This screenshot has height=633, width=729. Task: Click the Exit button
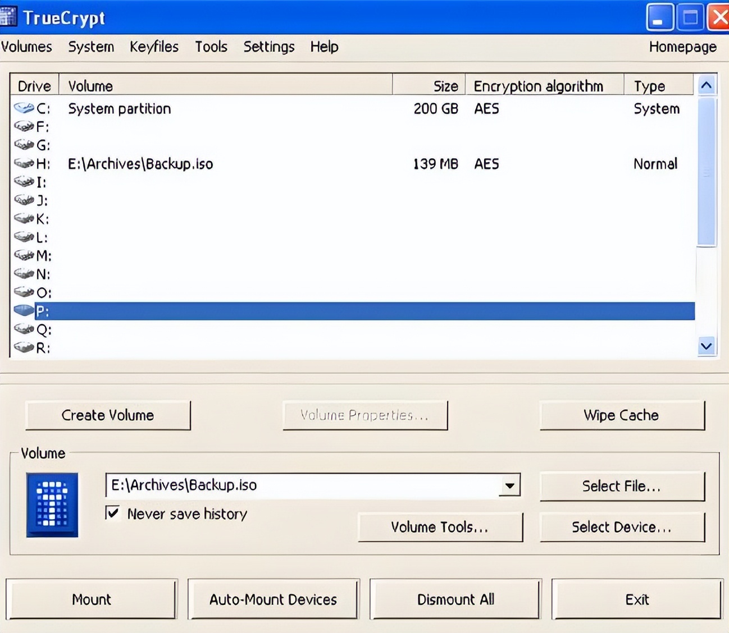coord(637,599)
